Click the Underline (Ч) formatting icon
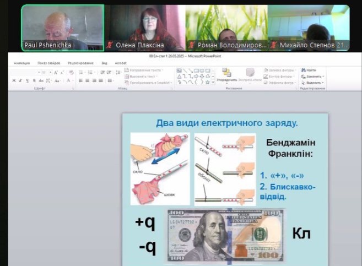The width and height of the screenshot is (362, 266). [27, 80]
